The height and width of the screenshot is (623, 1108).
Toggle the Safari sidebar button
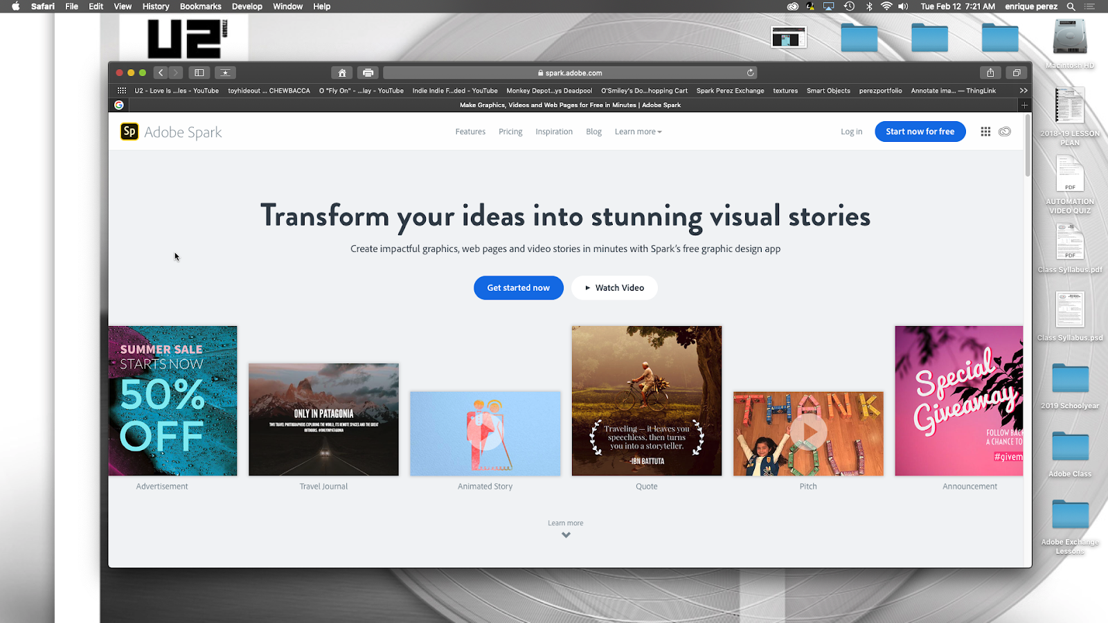pos(199,73)
